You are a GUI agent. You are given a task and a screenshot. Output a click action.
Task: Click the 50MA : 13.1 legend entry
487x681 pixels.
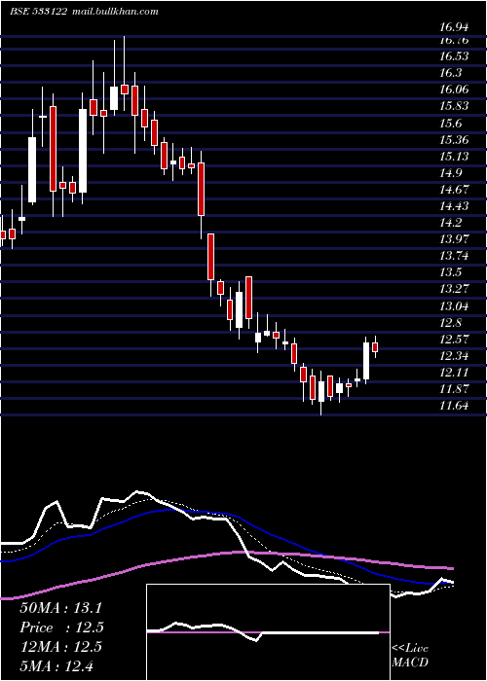click(60, 608)
